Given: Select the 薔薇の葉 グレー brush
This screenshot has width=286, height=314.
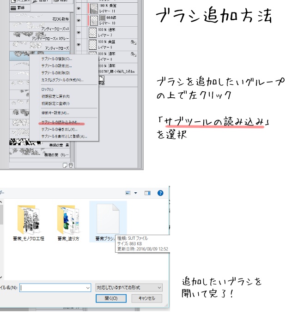Looking at the screenshot, I should [x=40, y=153].
